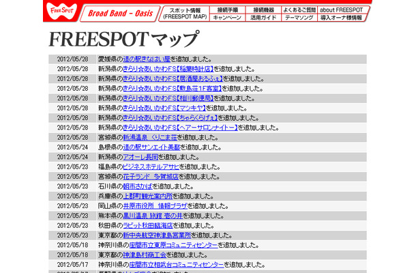This screenshot has width=416, height=273.
Task: Click the FREESPOTマップ page heading
Action: pos(123,39)
